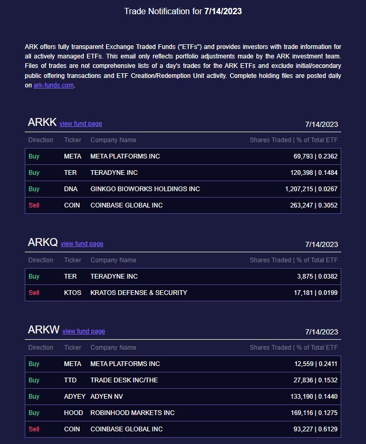Select the ARKQ fund title

pyautogui.click(x=43, y=243)
